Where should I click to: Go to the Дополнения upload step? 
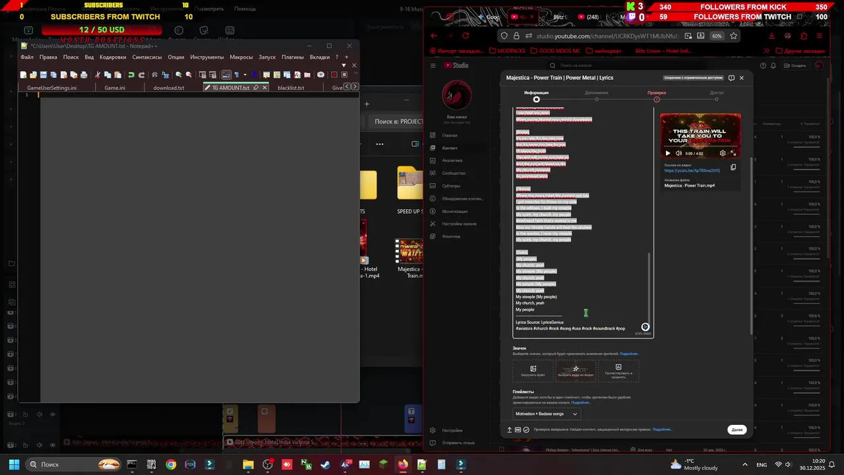tap(596, 95)
